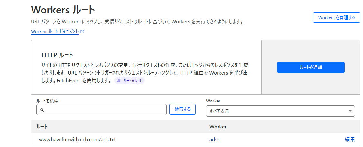This screenshot has width=363, height=147.
Task: Open the ads worker link
Action: 213,140
